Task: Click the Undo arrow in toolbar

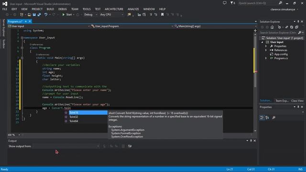Action: (x=46, y=15)
